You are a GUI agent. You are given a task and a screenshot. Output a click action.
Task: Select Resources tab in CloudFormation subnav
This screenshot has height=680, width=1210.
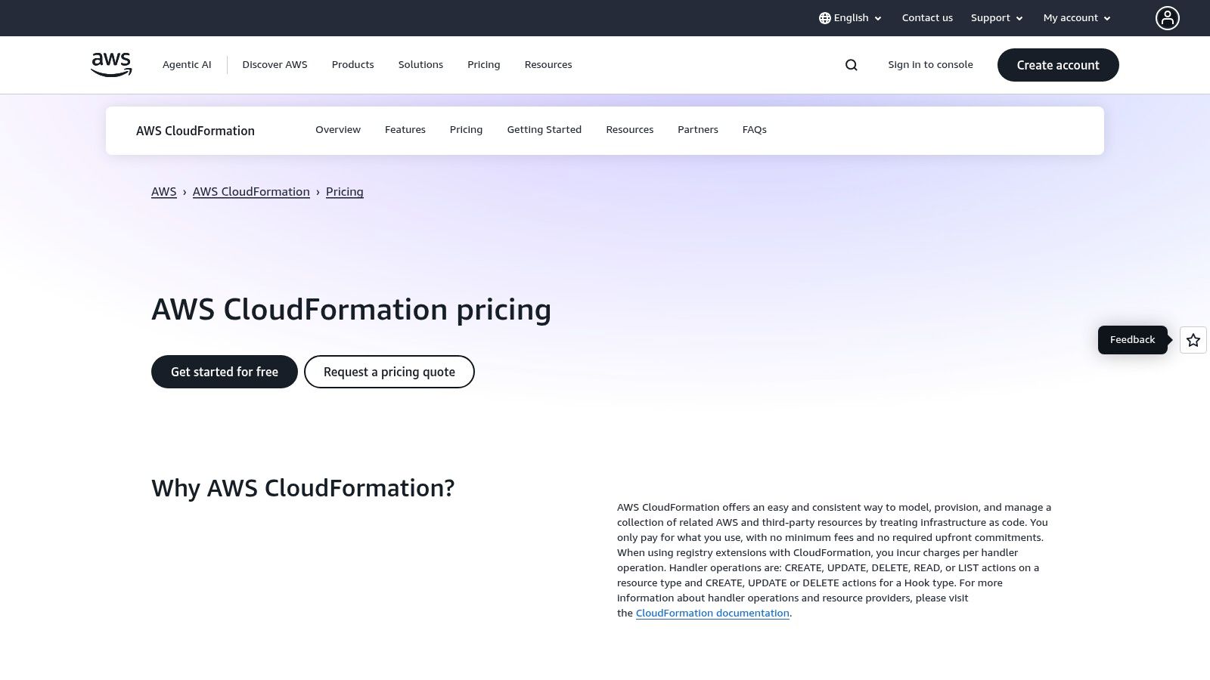(629, 130)
